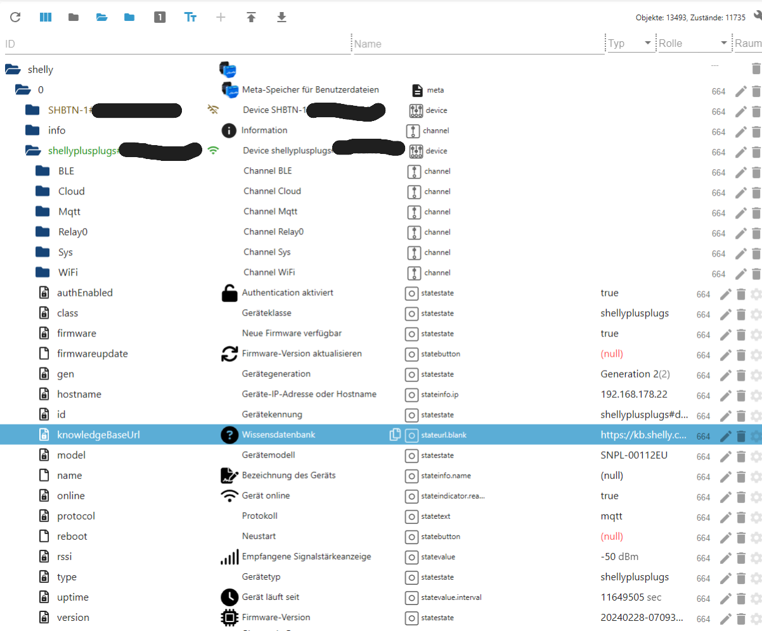Screen dimensions: 762x631
Task: Collapse all folders using the dark folder toolbar icon
Action: (x=74, y=17)
